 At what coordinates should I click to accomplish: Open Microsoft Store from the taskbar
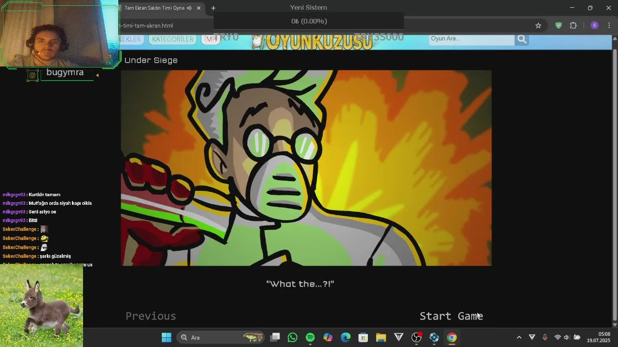coord(363,337)
